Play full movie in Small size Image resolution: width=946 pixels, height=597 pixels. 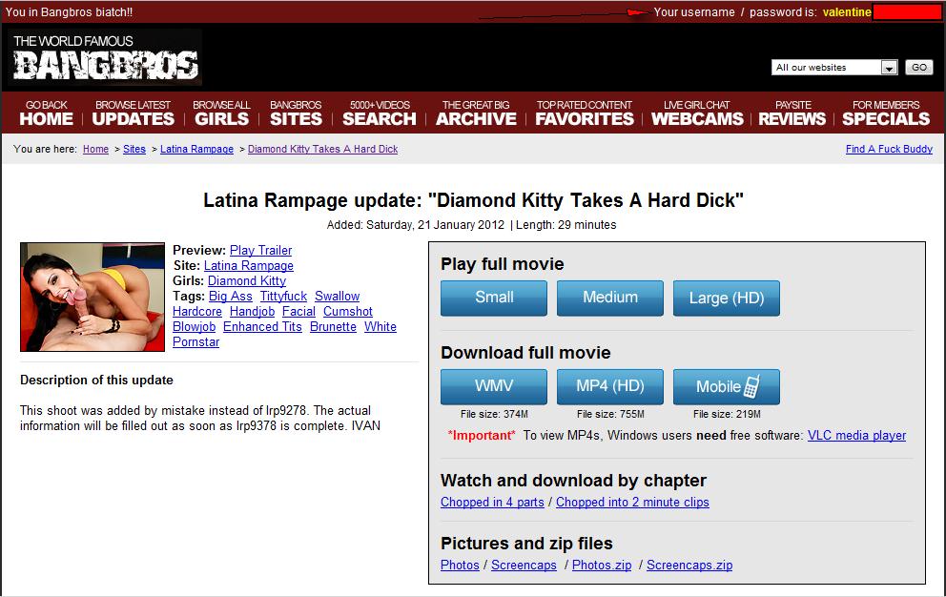coord(494,298)
